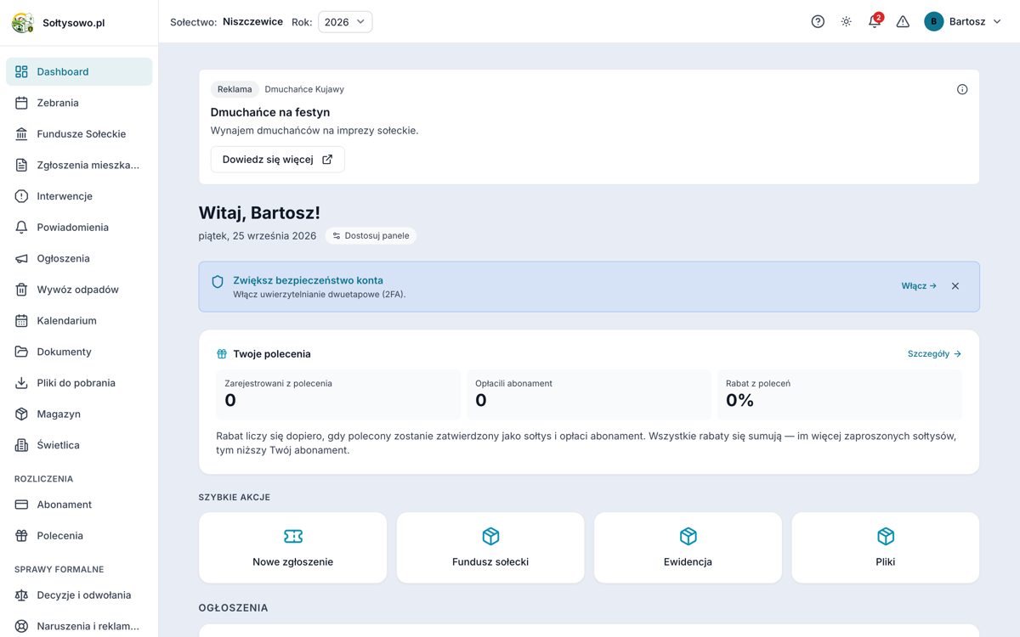Toggle the light/dark theme sun icon
Image resolution: width=1020 pixels, height=637 pixels.
847,22
